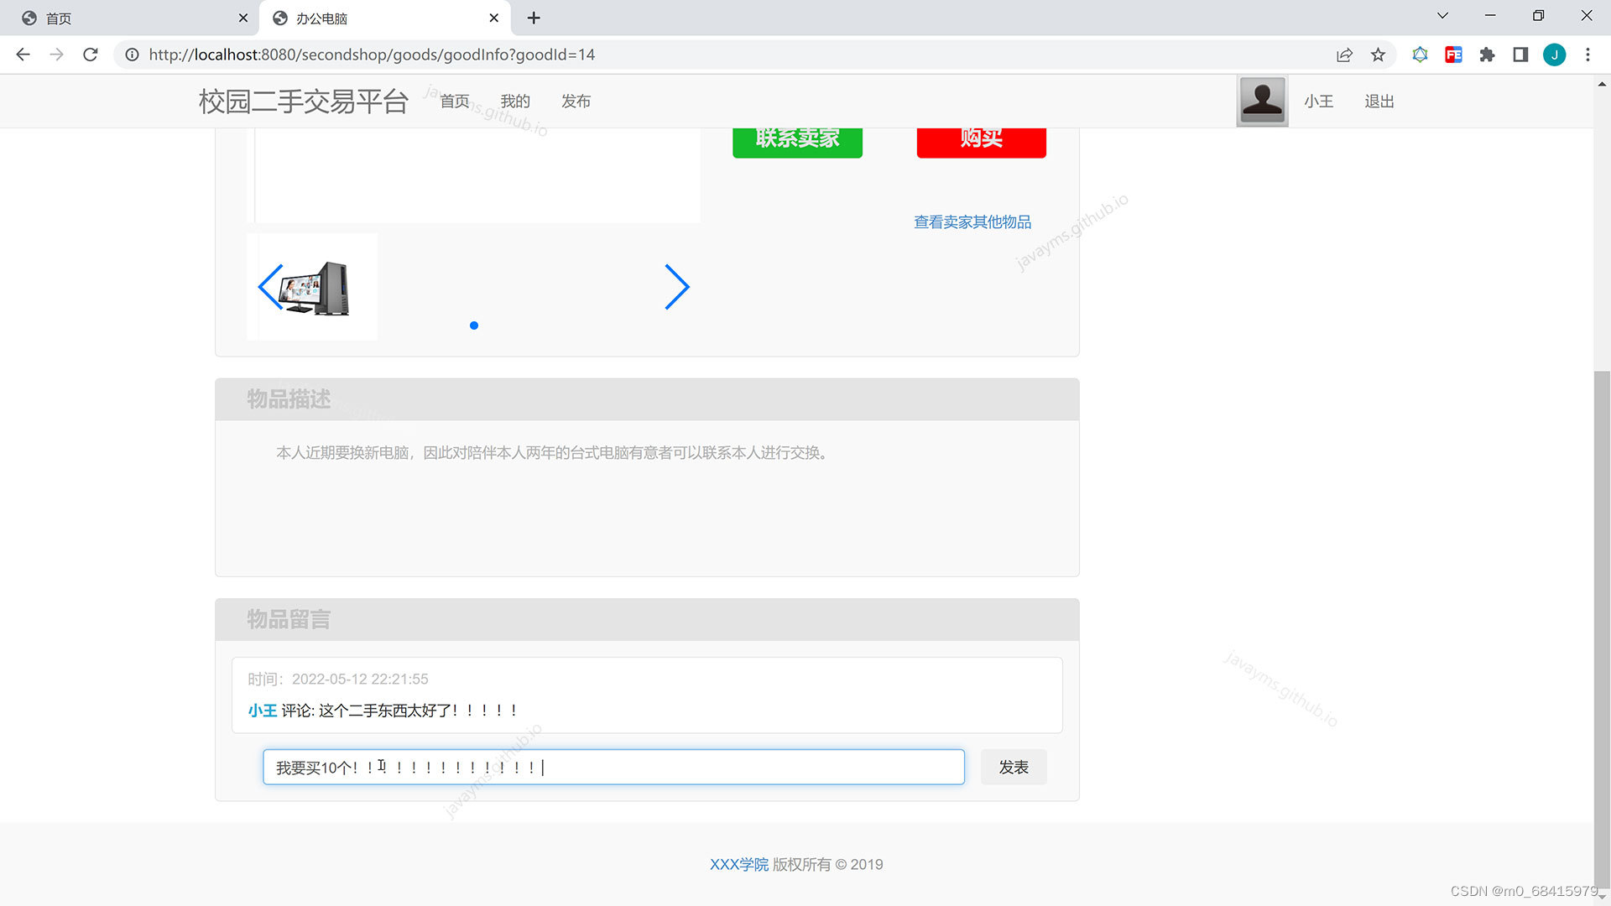
Task: Click the blue carousel indicator dot
Action: [x=474, y=325]
